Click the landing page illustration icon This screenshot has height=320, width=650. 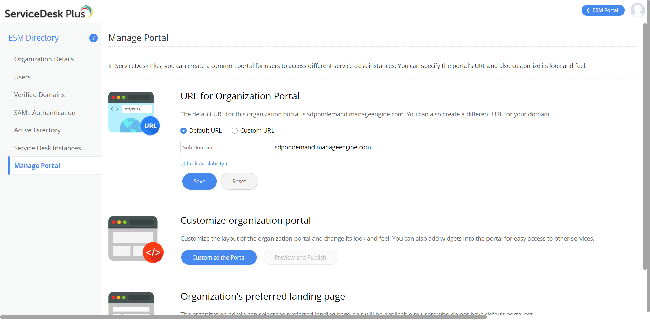tap(131, 303)
